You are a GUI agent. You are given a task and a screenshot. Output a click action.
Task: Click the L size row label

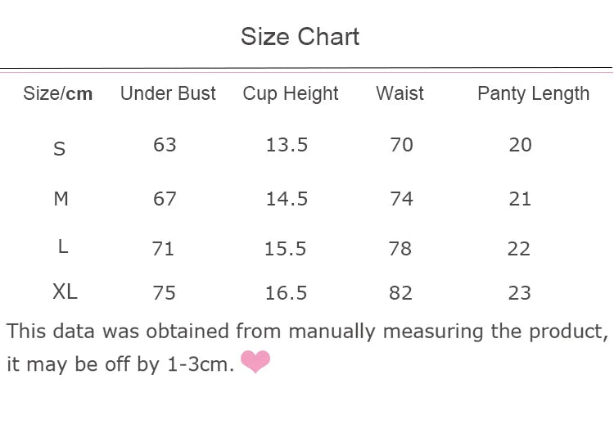coord(62,246)
